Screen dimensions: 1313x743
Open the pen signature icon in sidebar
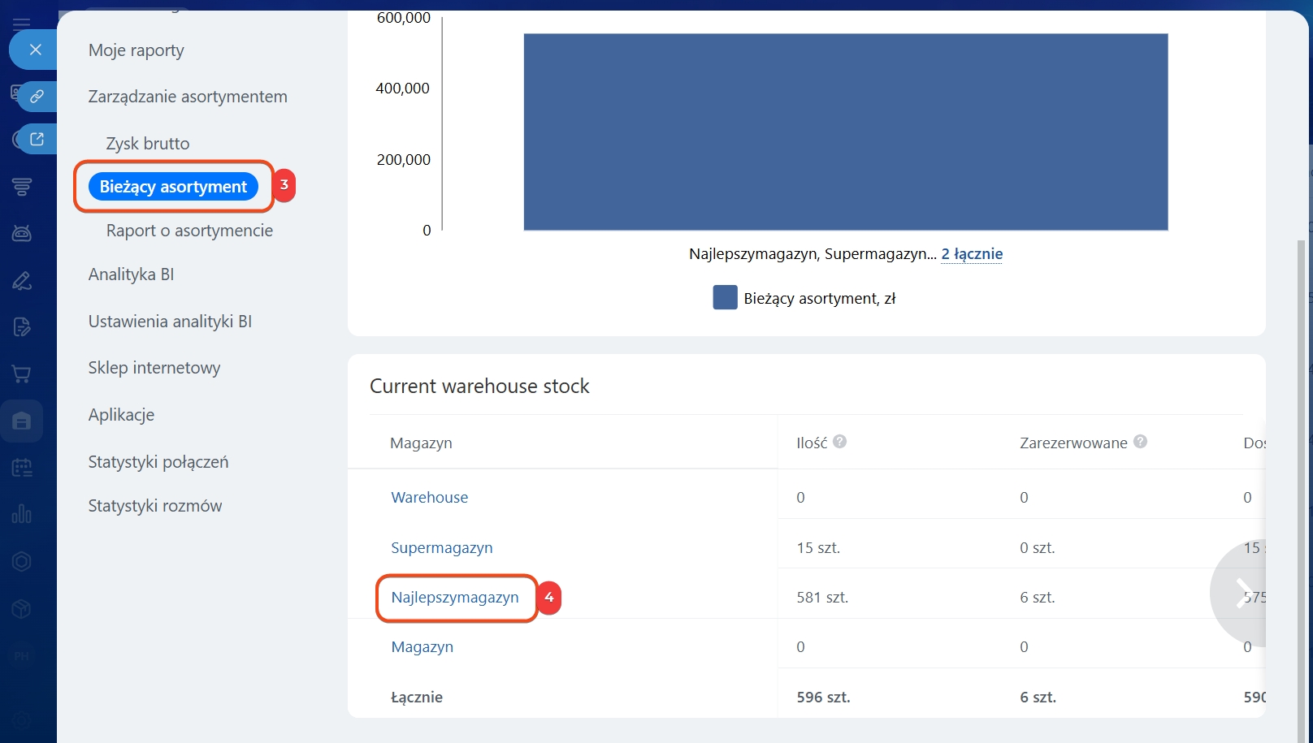(x=22, y=281)
